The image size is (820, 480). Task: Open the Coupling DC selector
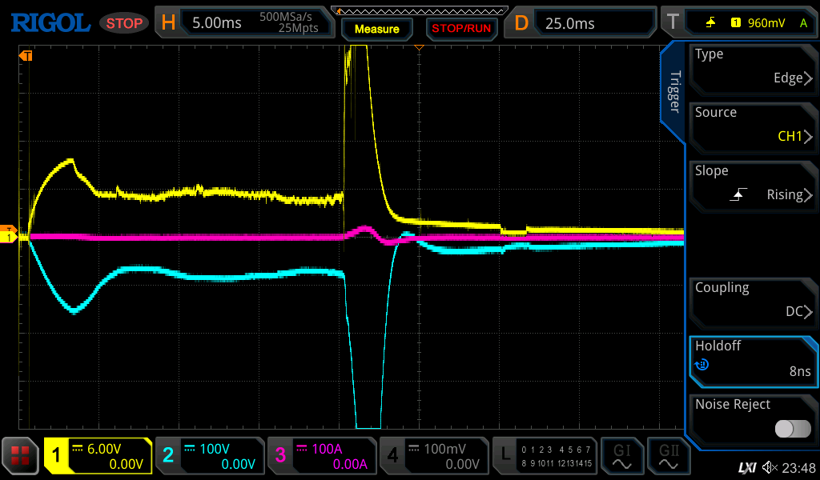[x=753, y=301]
